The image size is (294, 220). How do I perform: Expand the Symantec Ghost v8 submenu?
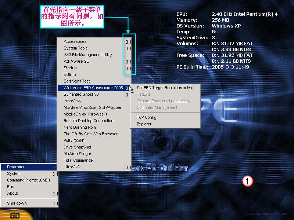click(94, 94)
